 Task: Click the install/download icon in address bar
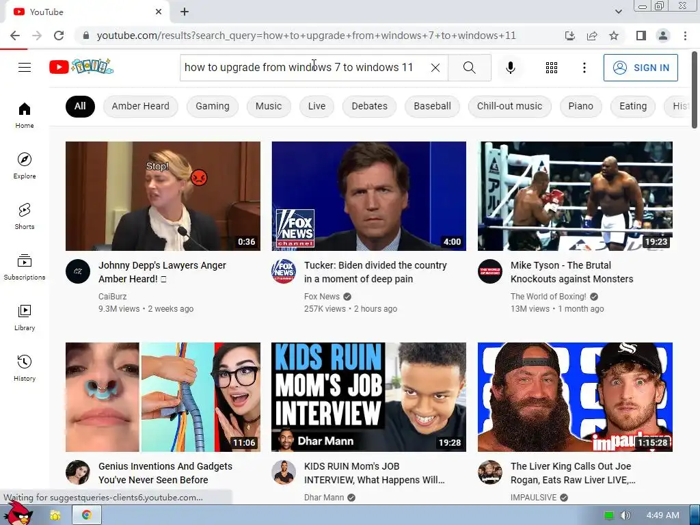pos(570,36)
